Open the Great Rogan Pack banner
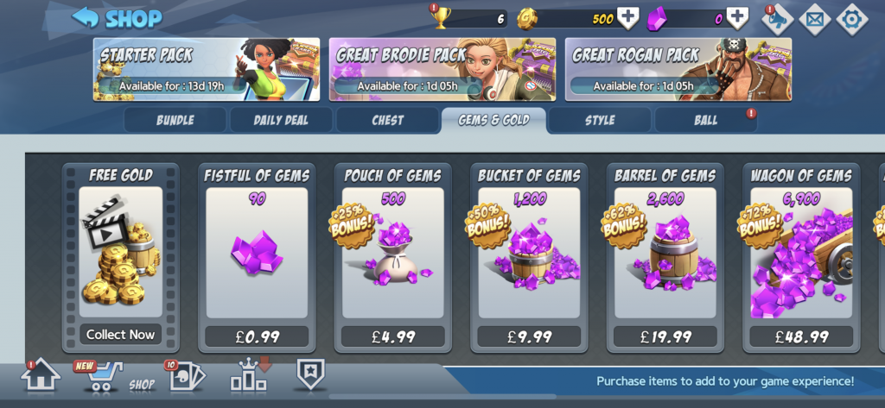885x408 pixels. (x=678, y=69)
